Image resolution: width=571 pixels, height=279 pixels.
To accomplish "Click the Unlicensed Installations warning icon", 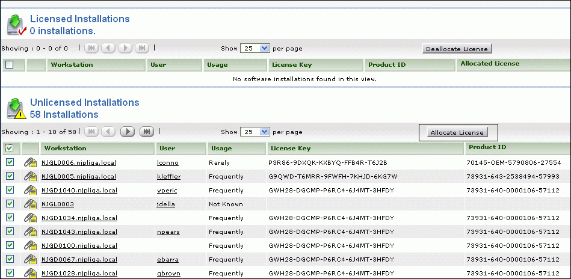I will (x=16, y=109).
